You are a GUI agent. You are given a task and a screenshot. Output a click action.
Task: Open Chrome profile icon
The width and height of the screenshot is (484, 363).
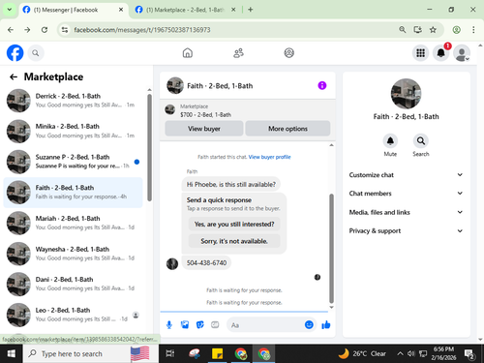click(x=456, y=30)
